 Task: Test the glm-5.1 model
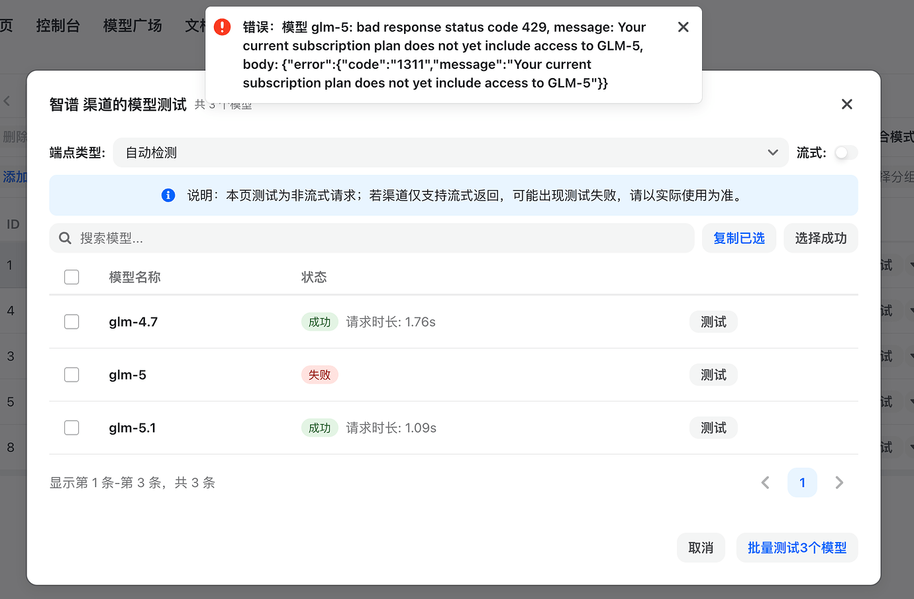point(714,428)
